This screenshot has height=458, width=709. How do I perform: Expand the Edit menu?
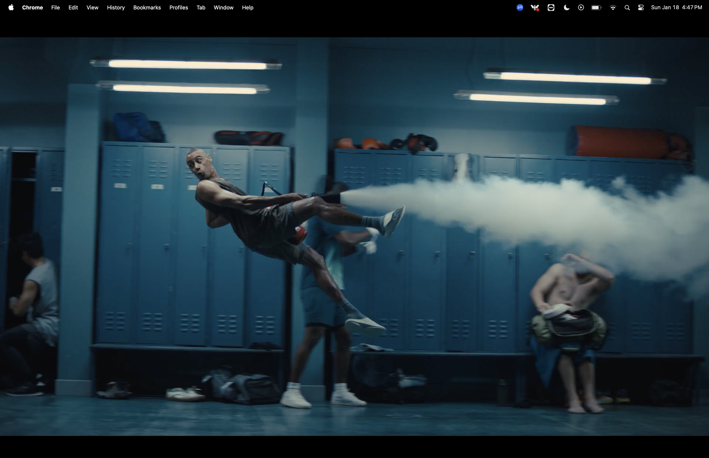point(73,7)
